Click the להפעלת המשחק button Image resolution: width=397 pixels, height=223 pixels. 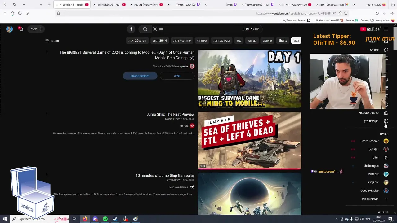[140, 76]
